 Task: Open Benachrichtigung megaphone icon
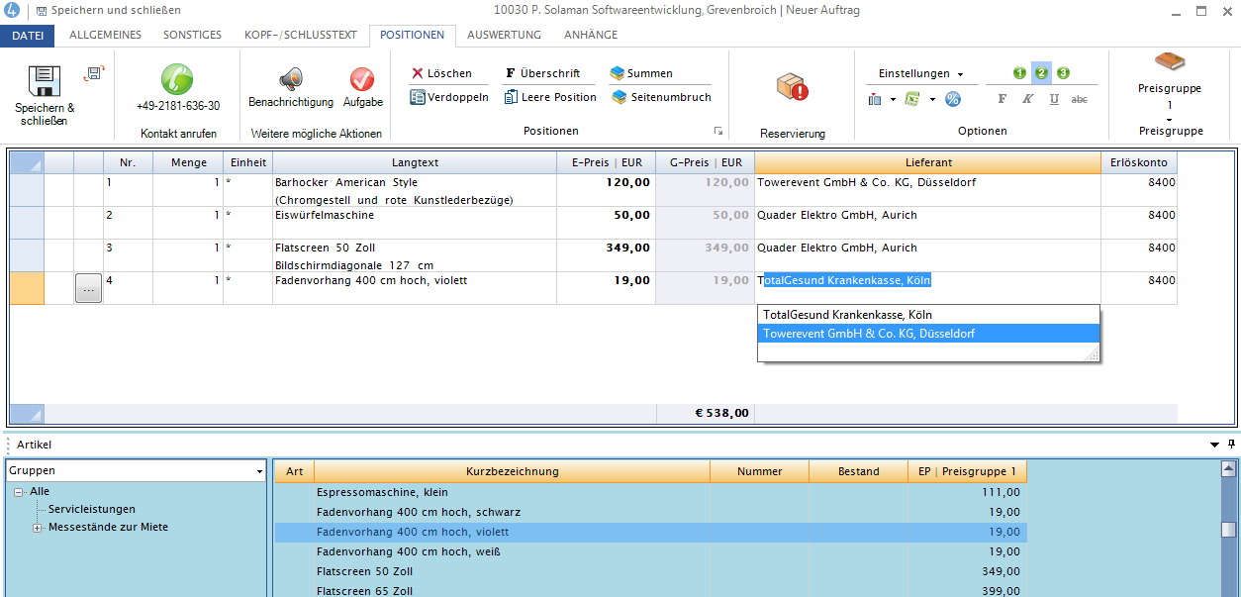coord(290,79)
